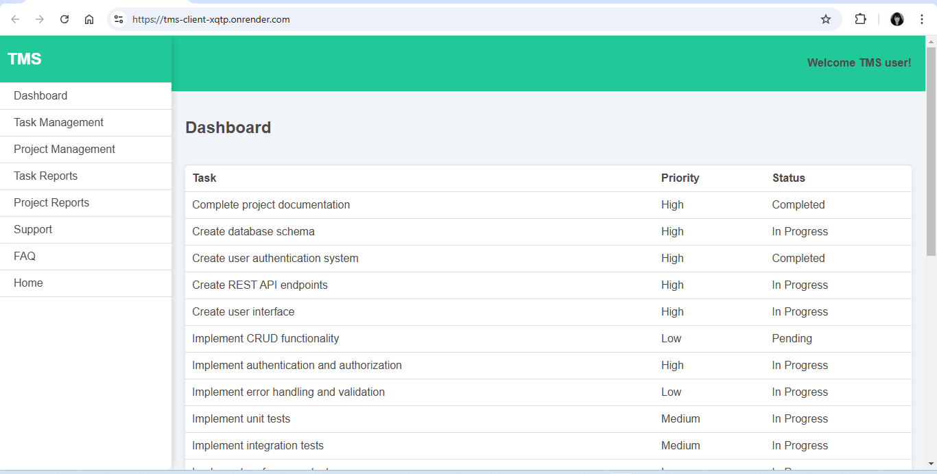
Task: Bookmark this page with the star icon
Action: [826, 19]
